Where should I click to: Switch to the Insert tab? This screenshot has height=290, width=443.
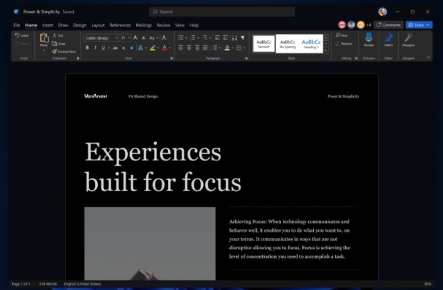pos(48,25)
